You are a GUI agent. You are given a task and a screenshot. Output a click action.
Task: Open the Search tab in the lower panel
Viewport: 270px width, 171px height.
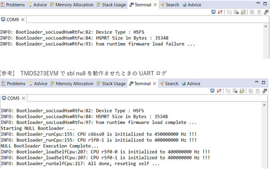click(169, 84)
